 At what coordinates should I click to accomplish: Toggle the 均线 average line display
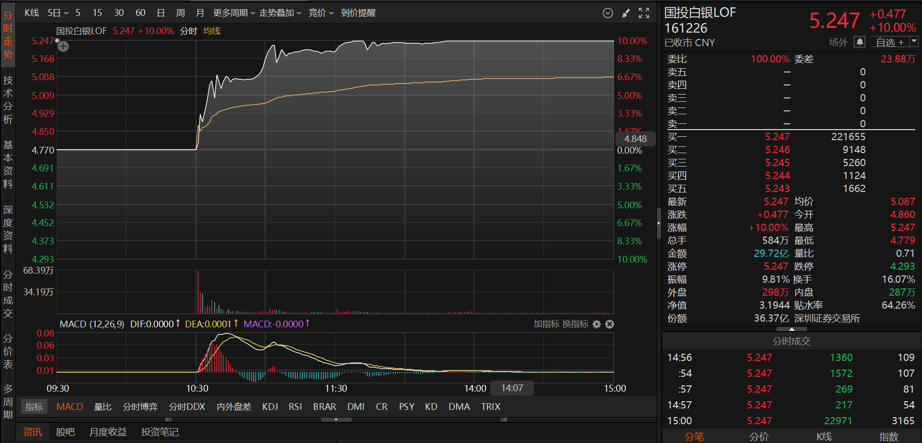[212, 31]
